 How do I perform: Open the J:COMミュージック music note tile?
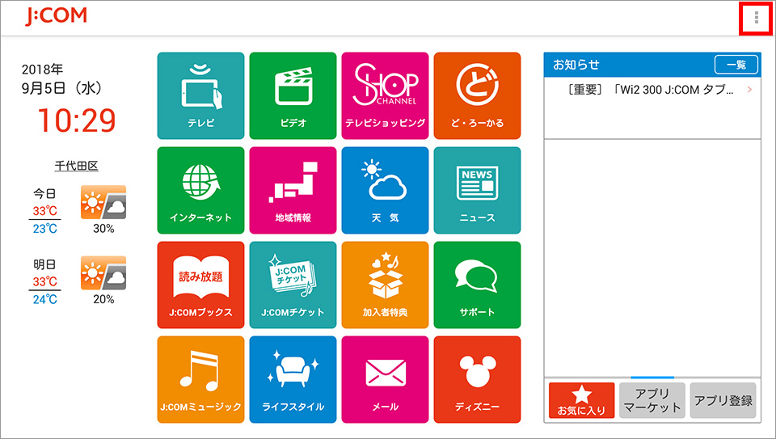[200, 380]
